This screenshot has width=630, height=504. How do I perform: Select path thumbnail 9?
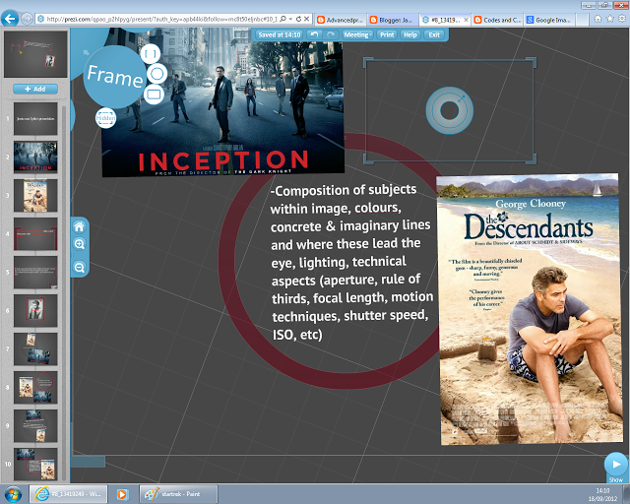pos(35,425)
